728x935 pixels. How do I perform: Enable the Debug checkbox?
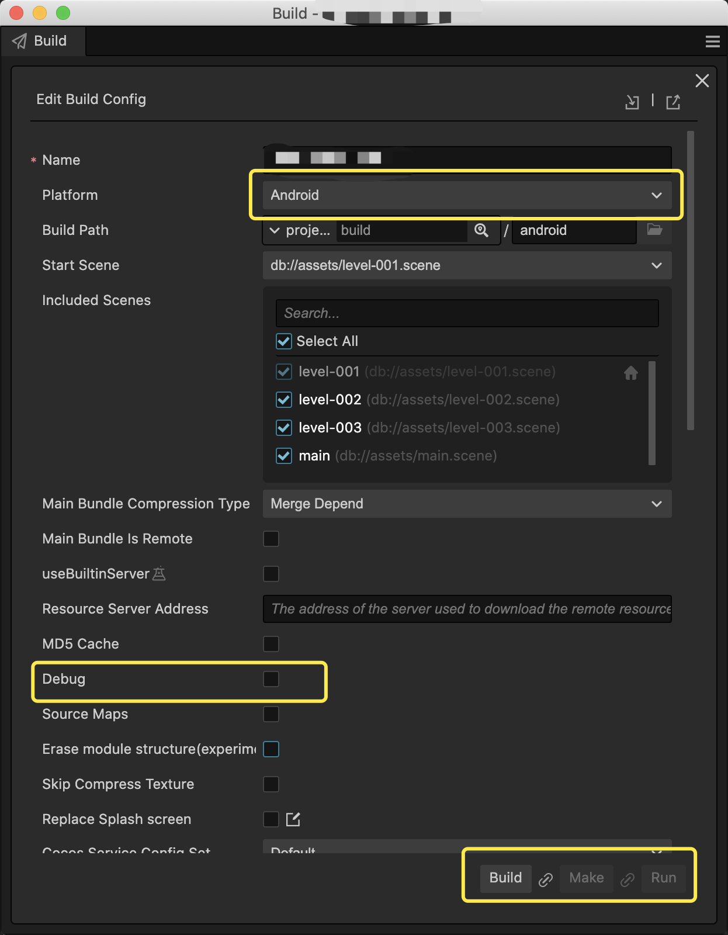[x=271, y=679]
